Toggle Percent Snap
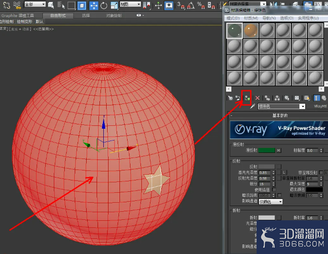Screen dimensions: 328x254 tap(201, 5)
